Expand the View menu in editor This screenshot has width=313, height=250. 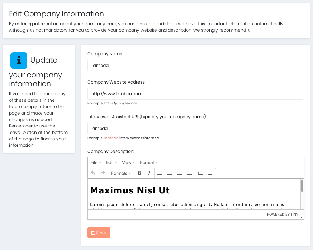coord(128,162)
